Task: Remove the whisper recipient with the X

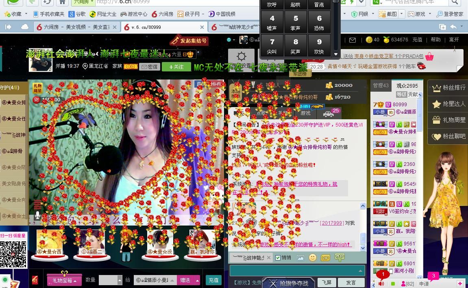Action: [268, 258]
